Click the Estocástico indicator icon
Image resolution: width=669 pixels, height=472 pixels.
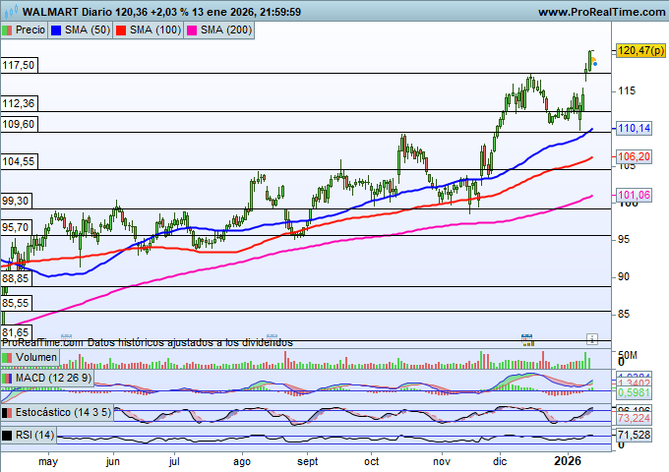(x=8, y=414)
